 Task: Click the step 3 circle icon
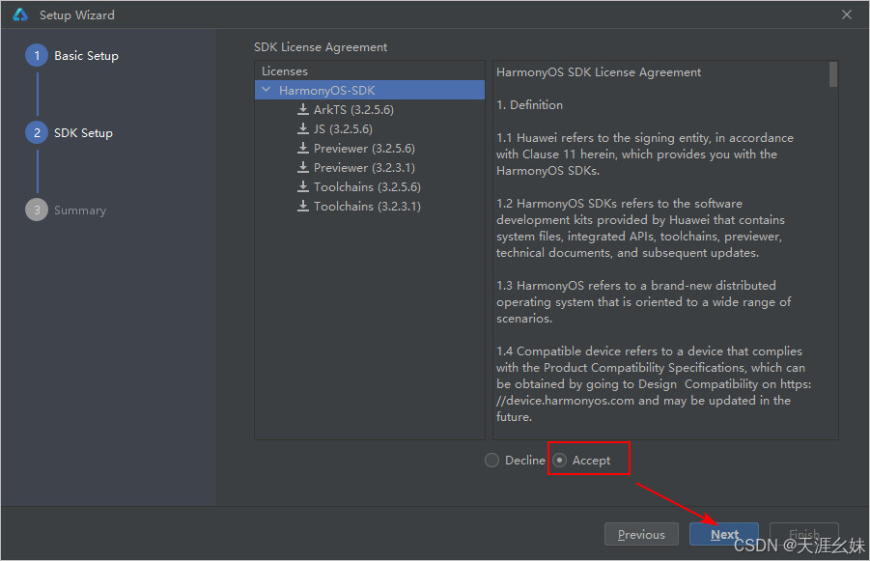(37, 210)
